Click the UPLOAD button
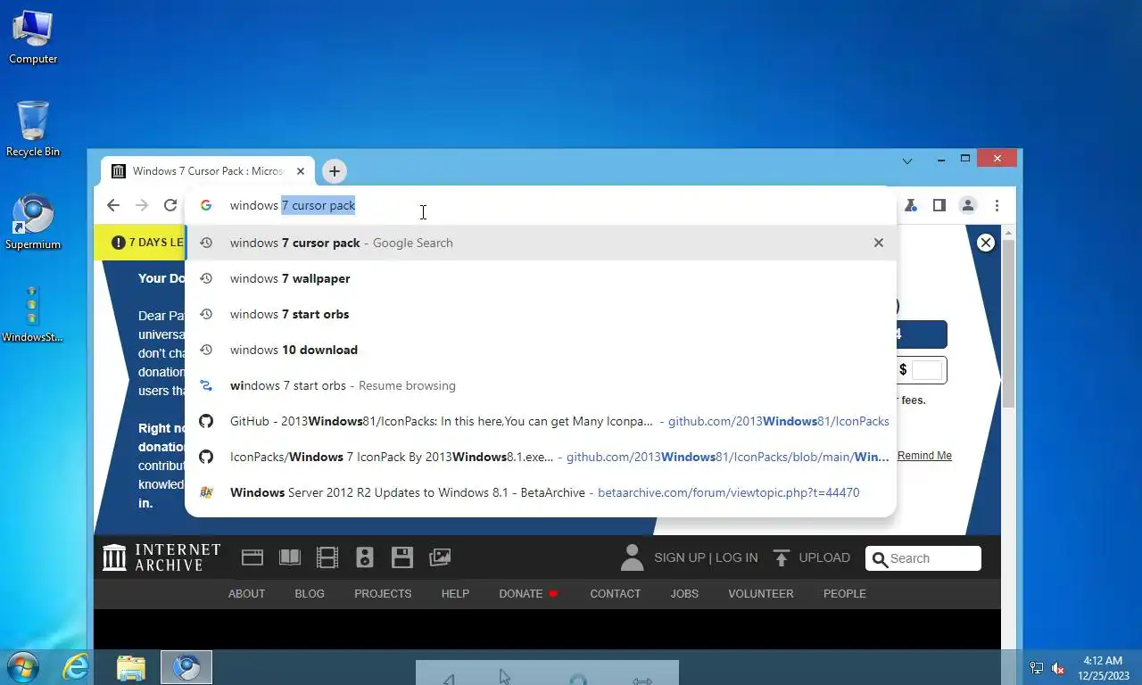This screenshot has height=685, width=1142. [x=812, y=557]
